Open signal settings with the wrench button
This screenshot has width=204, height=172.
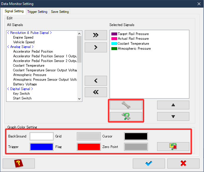[x=126, y=105]
